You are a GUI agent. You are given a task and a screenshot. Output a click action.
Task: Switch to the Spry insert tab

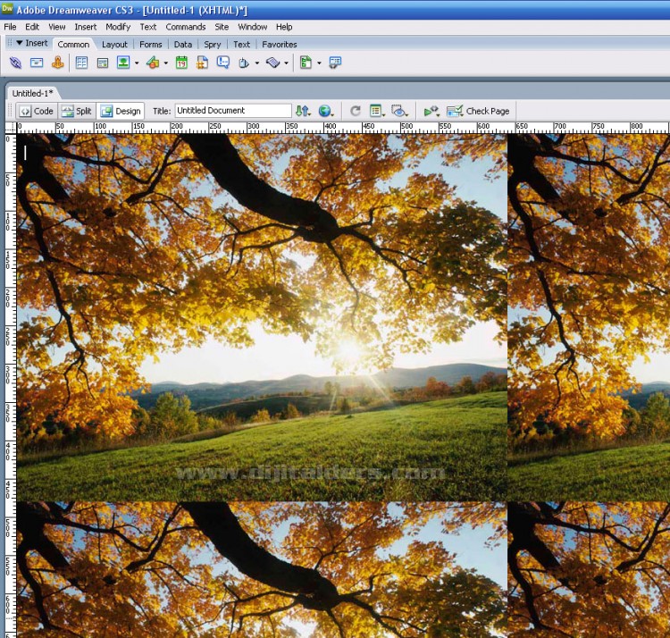point(212,44)
